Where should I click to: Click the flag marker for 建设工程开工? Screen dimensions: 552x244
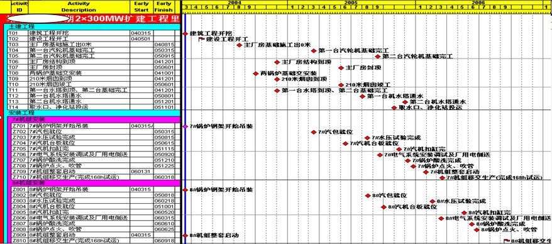coord(202,39)
